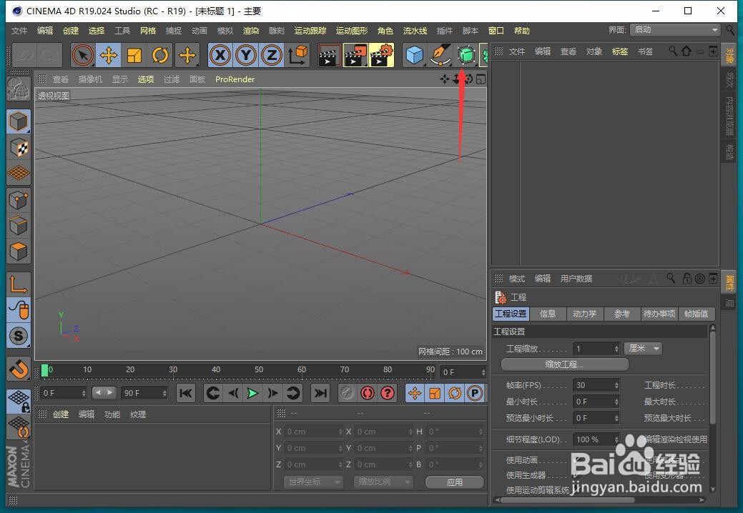Screen dimensions: 743x513
Task: Enable Axis mode L-shaped icon
Action: 19,284
